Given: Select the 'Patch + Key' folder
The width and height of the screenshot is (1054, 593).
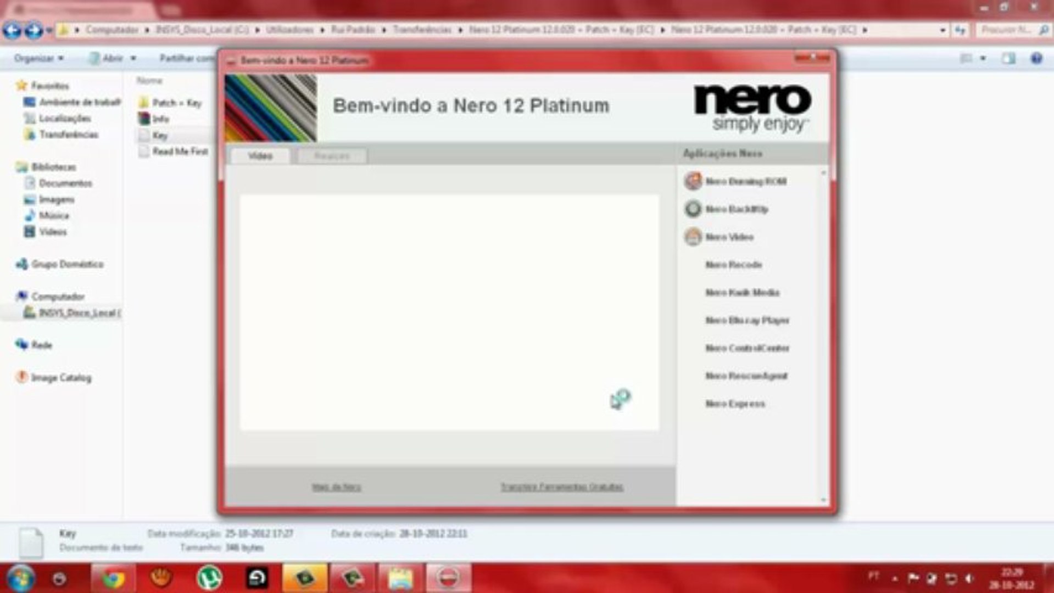Looking at the screenshot, I should [176, 103].
